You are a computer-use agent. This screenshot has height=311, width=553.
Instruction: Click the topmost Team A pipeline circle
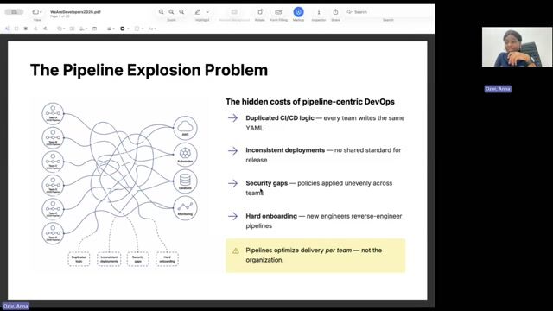coord(53,113)
